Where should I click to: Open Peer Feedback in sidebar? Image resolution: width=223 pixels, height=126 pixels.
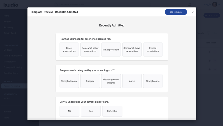tap(10, 73)
